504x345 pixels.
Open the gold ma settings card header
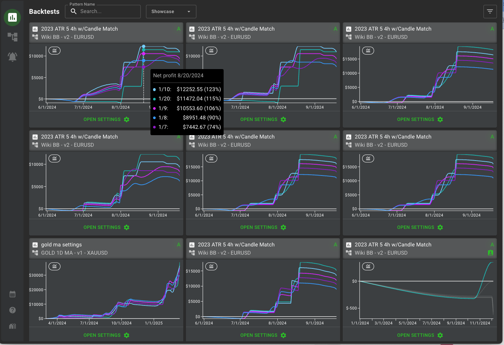(61, 245)
